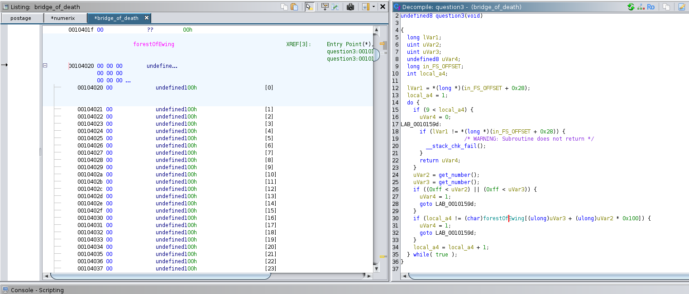Collapse the forestOfEwing array at 00104020
This screenshot has width=689, height=294.
pos(45,66)
